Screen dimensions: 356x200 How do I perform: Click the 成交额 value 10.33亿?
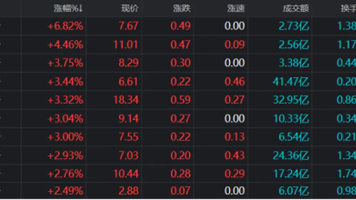pyautogui.click(x=291, y=119)
